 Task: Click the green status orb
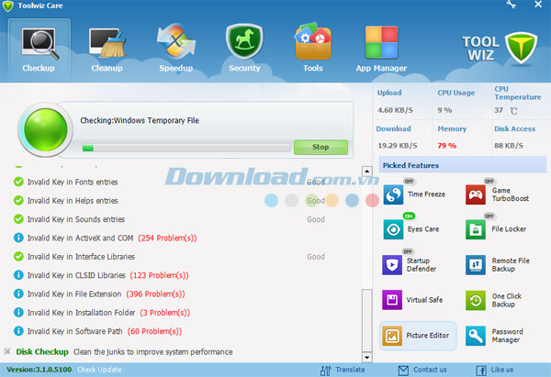(x=45, y=130)
